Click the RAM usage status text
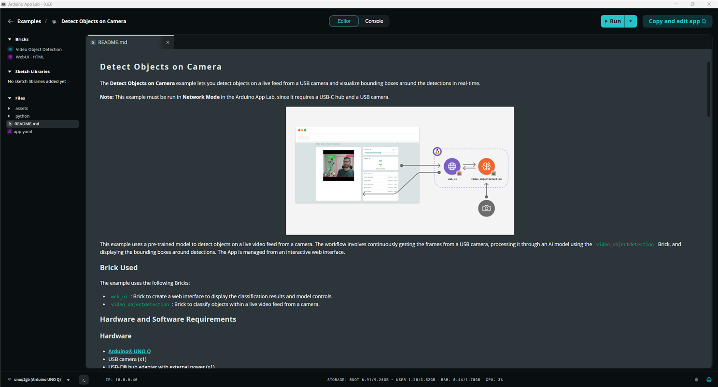Image resolution: width=718 pixels, height=387 pixels. tap(461, 380)
